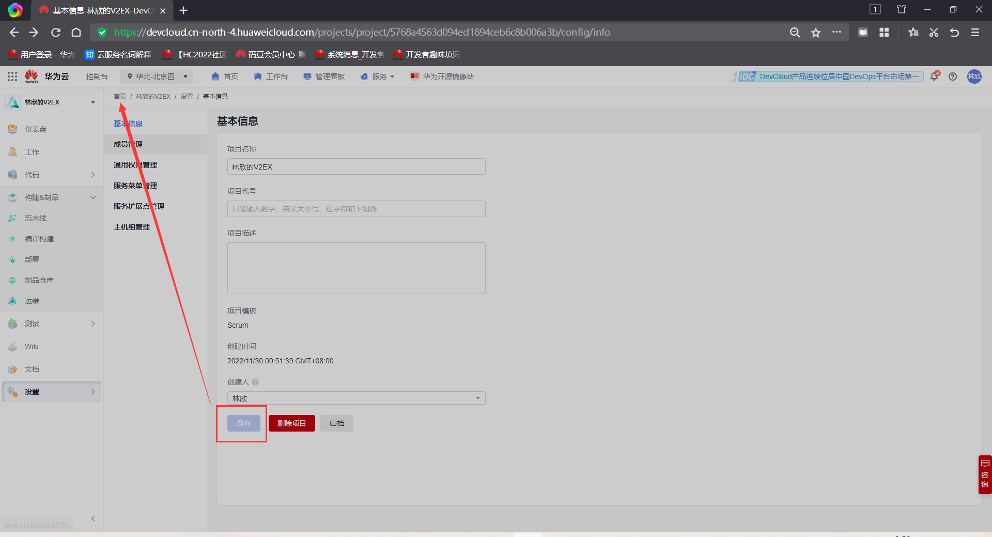The image size is (992, 537).
Task: Open the 服务 dropdown menu
Action: [x=378, y=76]
